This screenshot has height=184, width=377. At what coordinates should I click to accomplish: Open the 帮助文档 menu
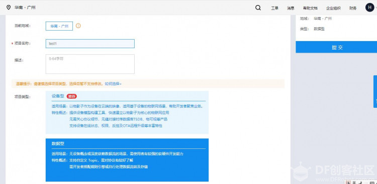click(310, 8)
